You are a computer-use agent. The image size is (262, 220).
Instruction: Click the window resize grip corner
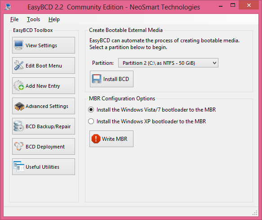(x=255, y=213)
